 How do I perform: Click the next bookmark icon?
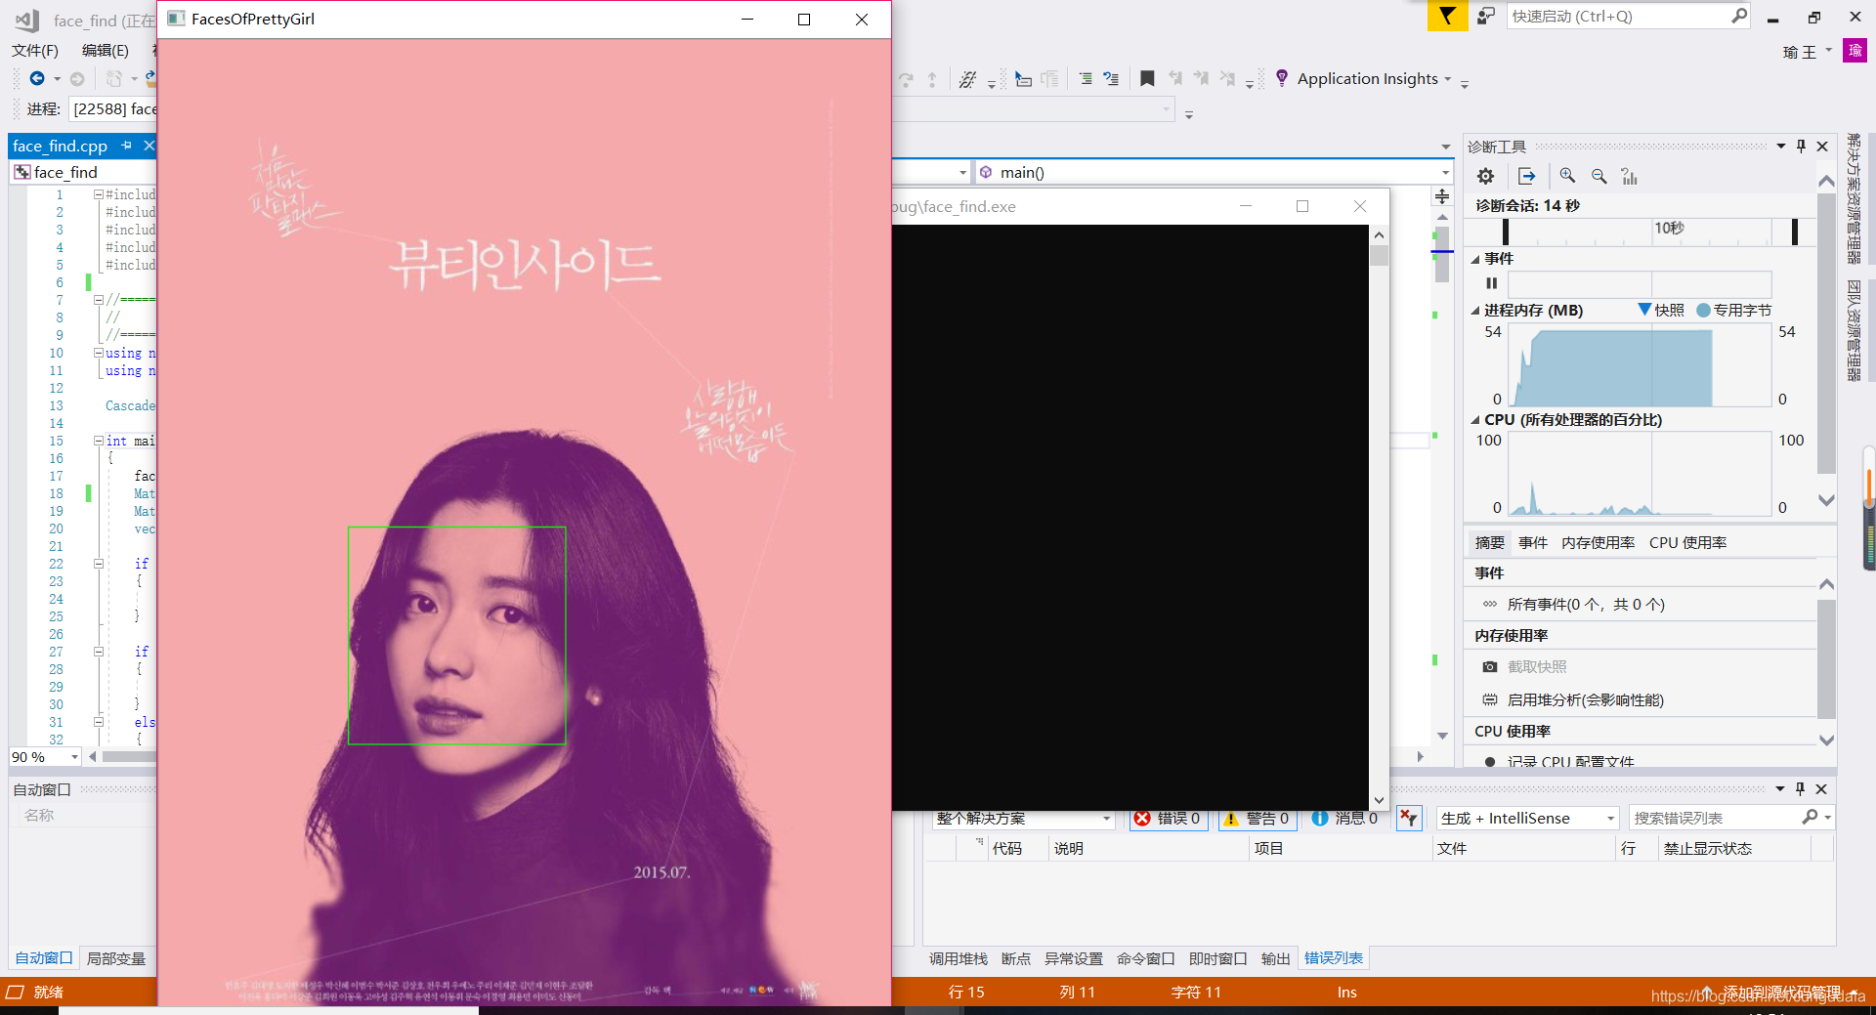1201,79
